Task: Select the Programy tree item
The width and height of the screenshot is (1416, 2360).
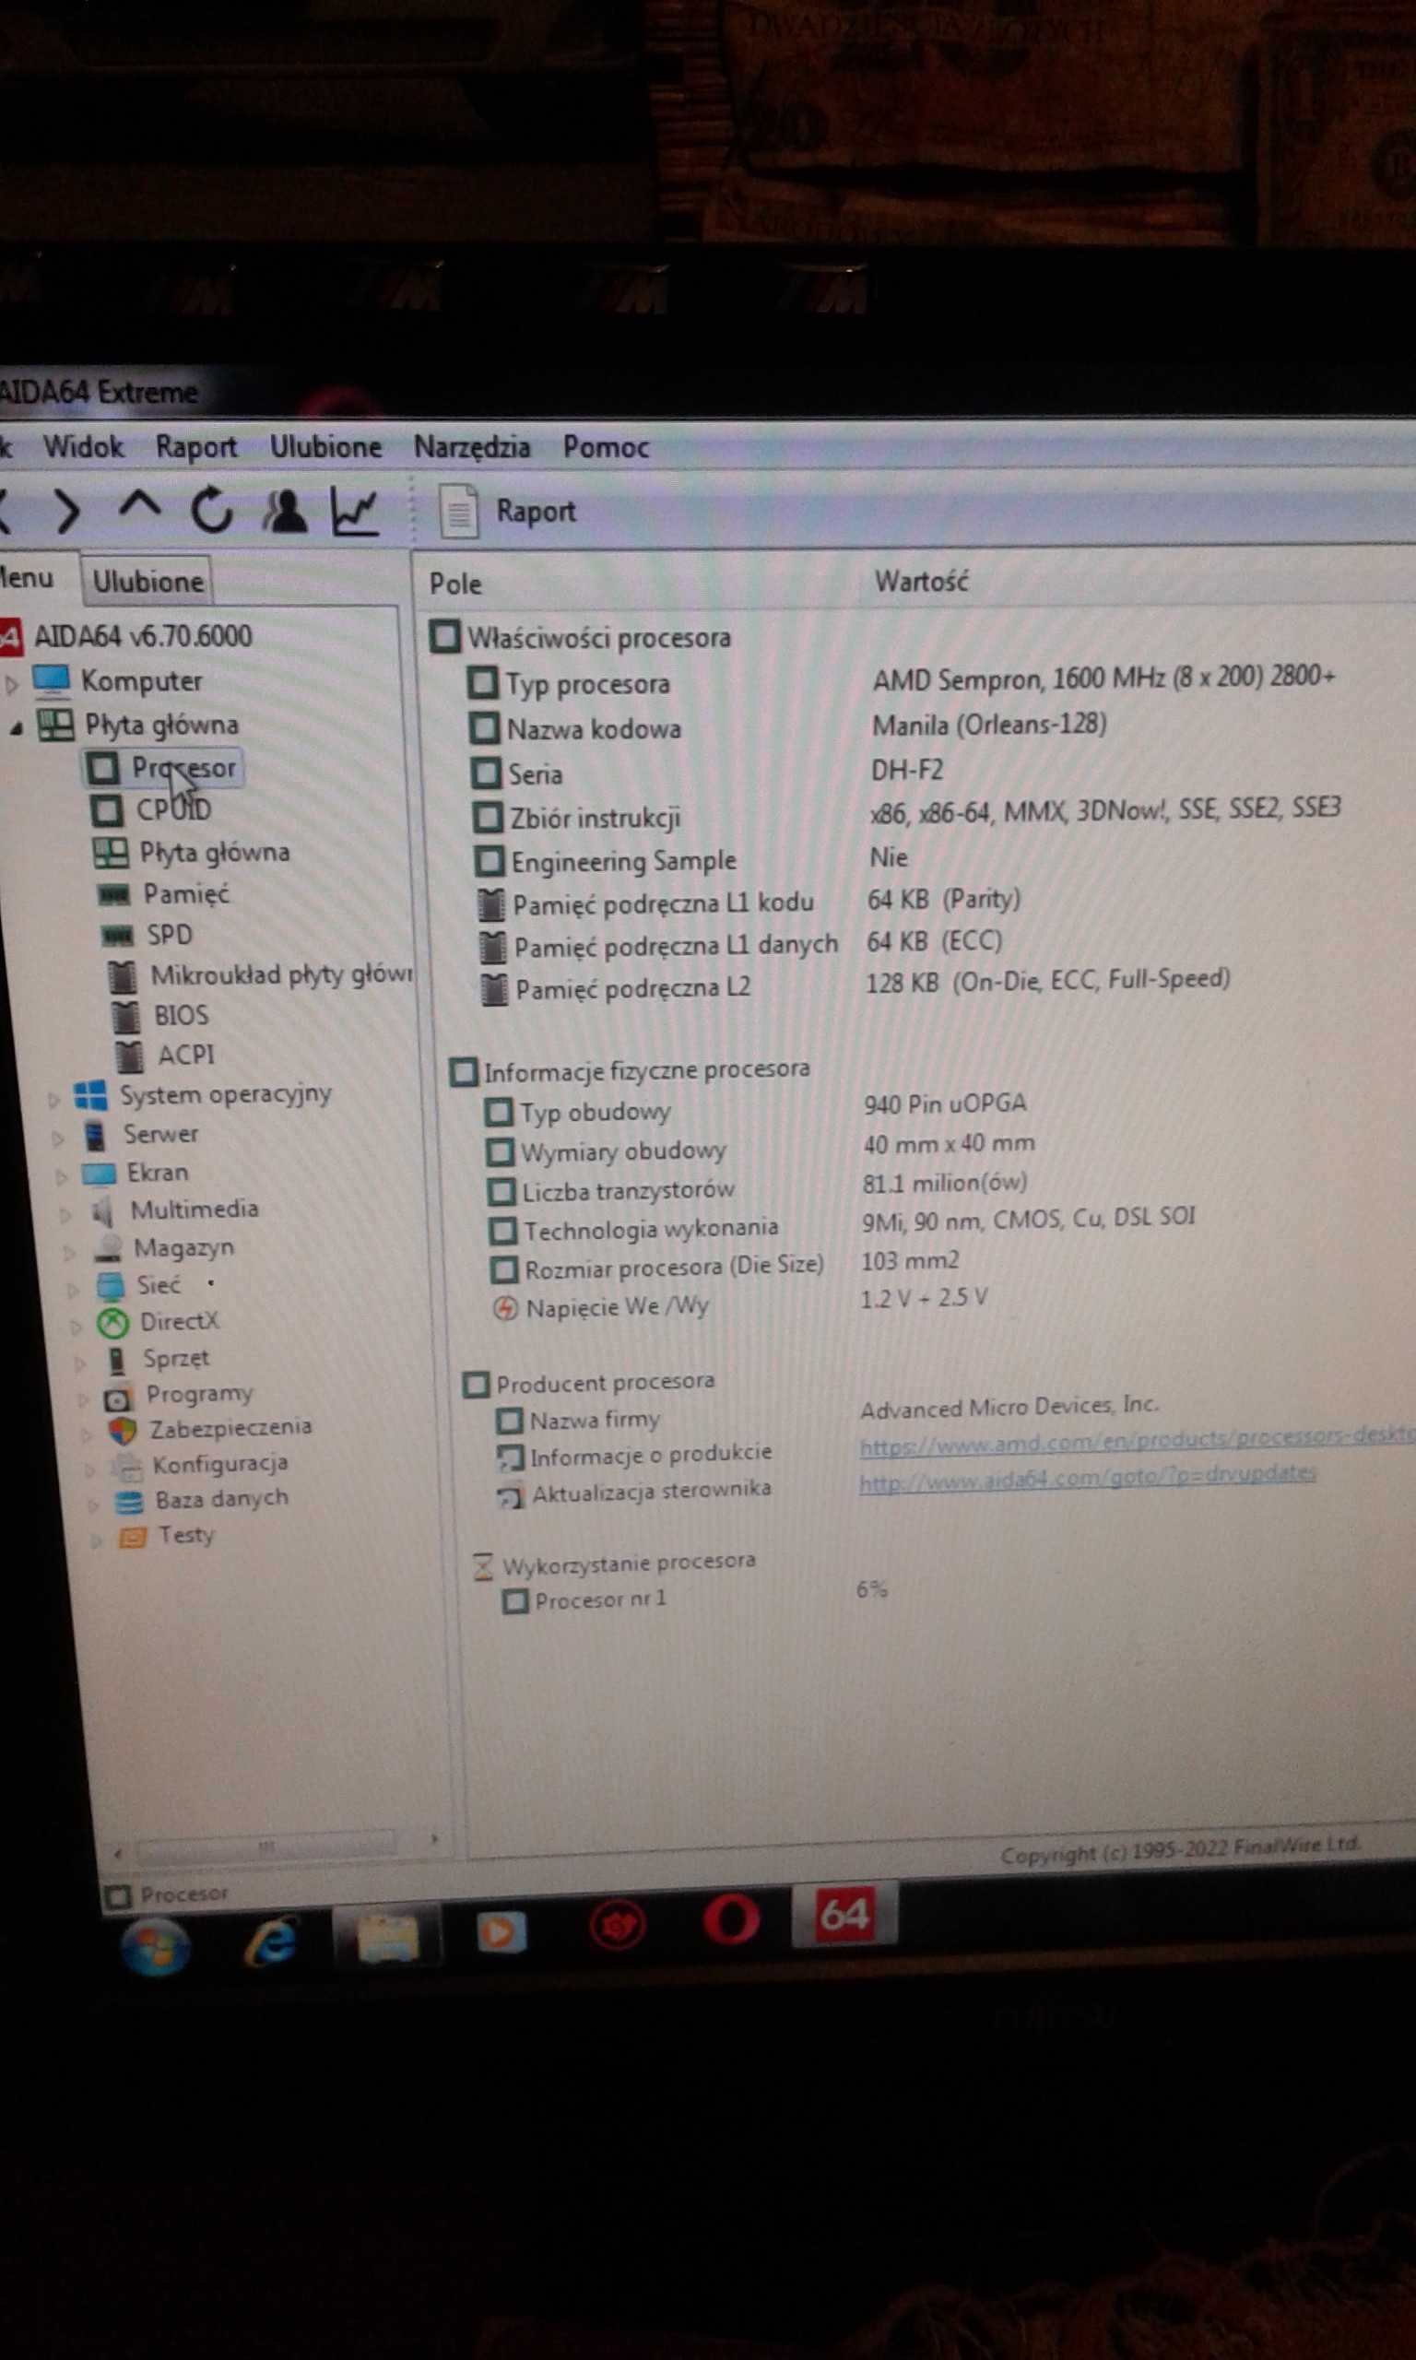Action: point(179,1396)
